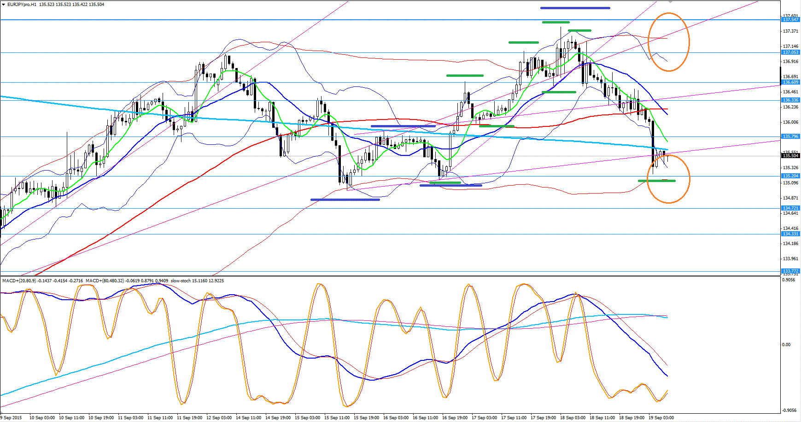
Task: Click the 10 Sep 19:00 time label
Action: tap(101, 418)
